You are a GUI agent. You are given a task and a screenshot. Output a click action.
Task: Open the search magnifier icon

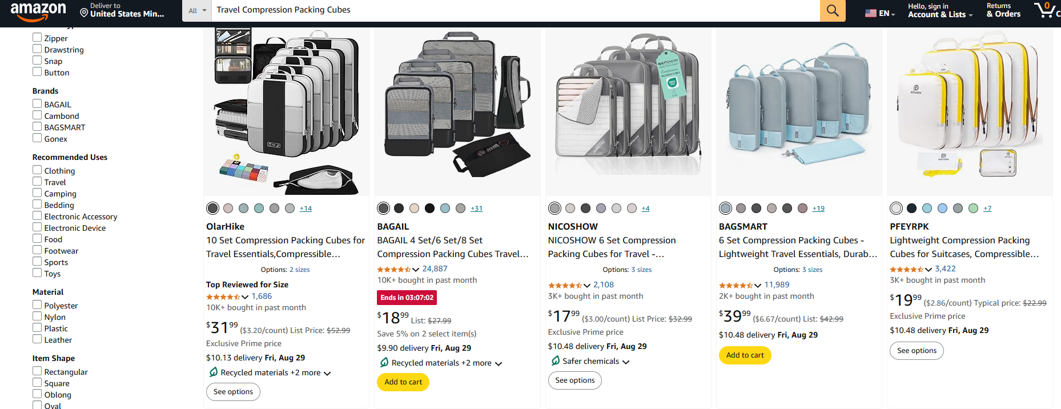point(832,10)
